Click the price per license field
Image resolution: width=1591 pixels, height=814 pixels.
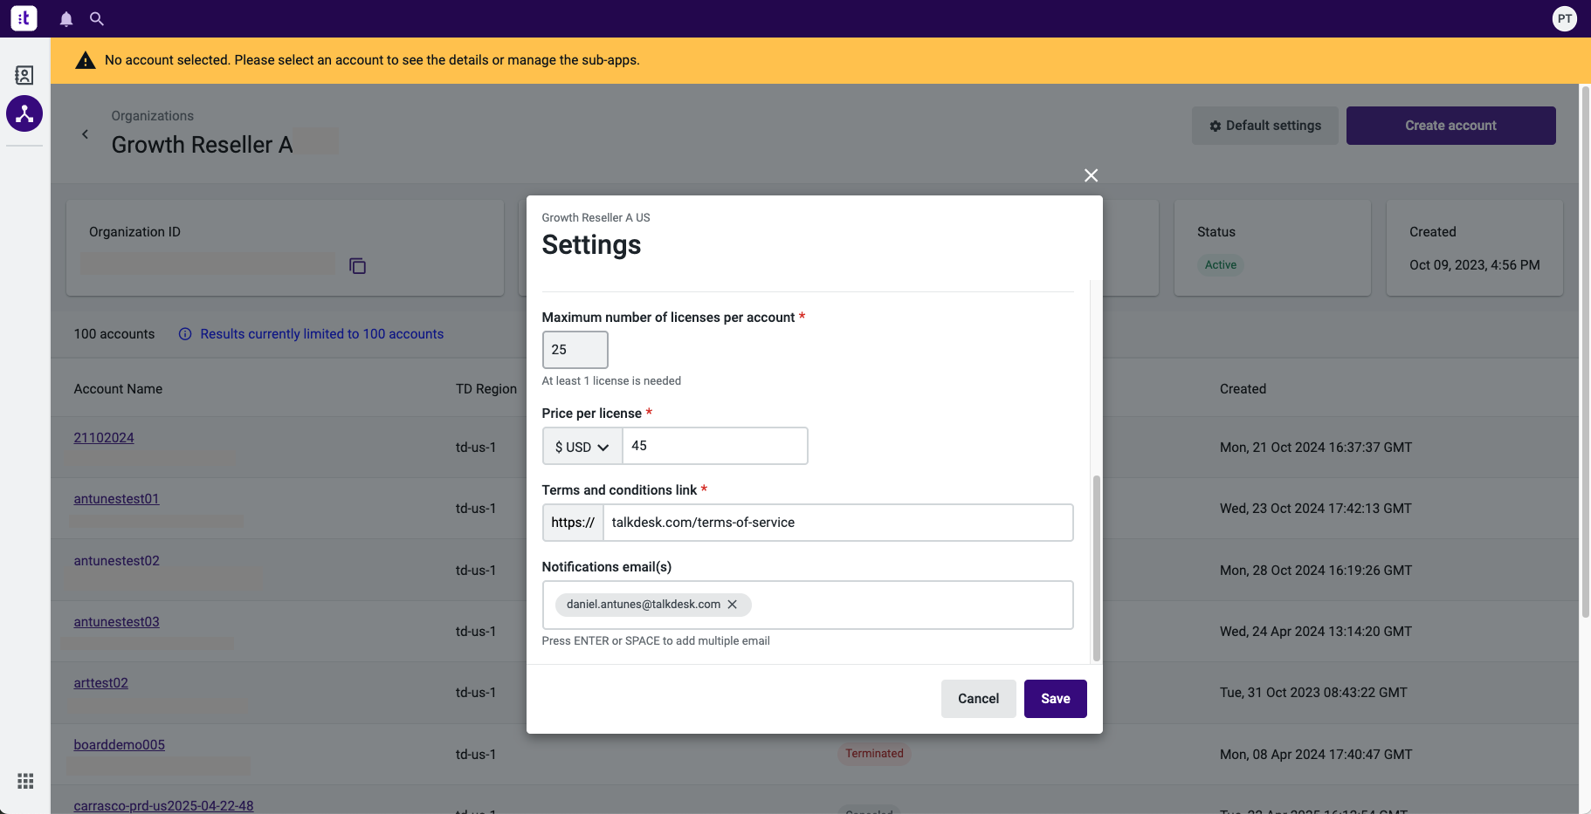[x=714, y=446]
